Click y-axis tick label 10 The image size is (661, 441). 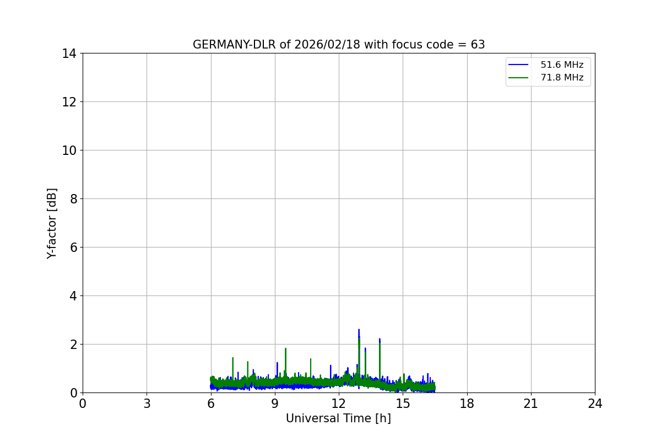point(69,150)
